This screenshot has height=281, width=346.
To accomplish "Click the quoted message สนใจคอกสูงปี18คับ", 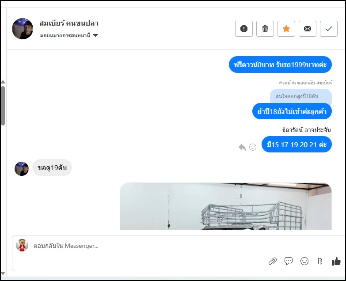I will [x=297, y=96].
